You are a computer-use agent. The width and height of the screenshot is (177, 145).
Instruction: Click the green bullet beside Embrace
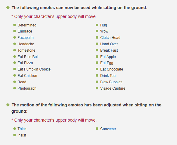[x=15, y=31]
